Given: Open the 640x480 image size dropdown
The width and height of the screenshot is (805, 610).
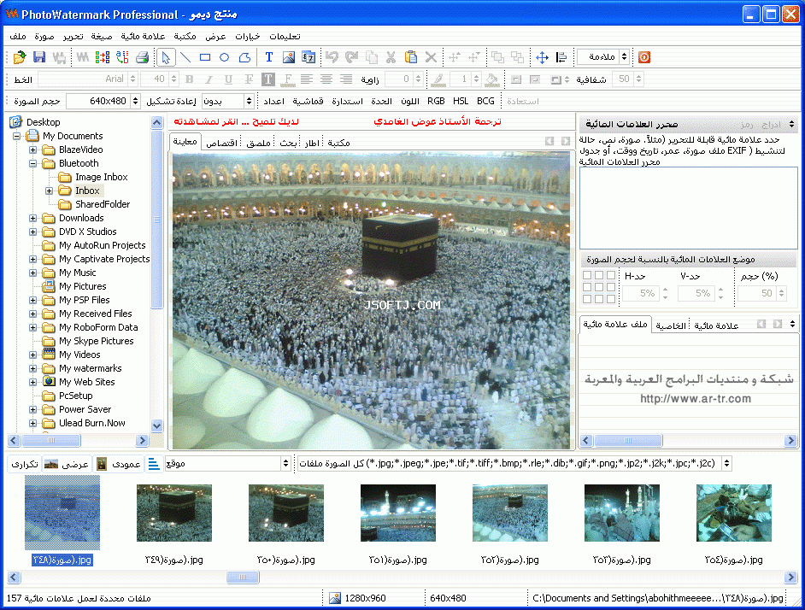Looking at the screenshot, I should (x=136, y=101).
